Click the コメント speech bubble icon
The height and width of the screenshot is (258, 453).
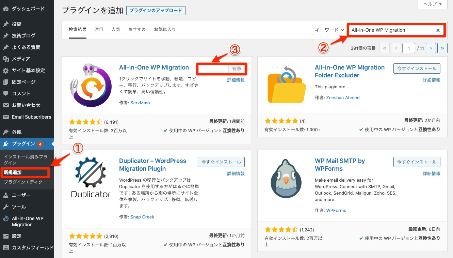(x=5, y=94)
